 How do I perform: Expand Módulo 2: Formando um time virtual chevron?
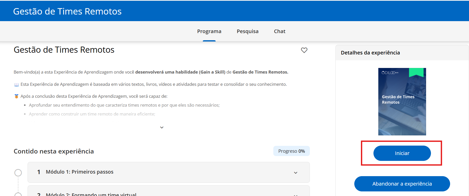[x=296, y=195]
